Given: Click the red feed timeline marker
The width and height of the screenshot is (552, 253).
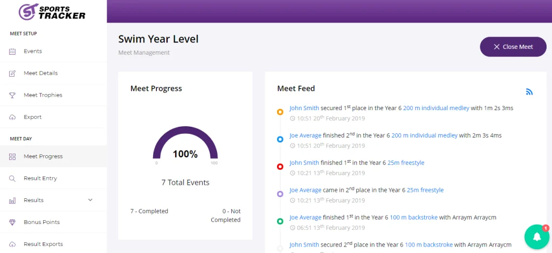Looking at the screenshot, I should (x=280, y=167).
